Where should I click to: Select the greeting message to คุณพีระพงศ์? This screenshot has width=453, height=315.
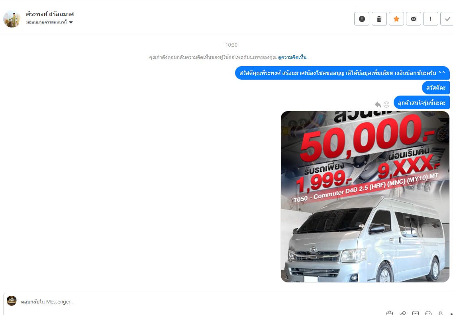point(342,73)
